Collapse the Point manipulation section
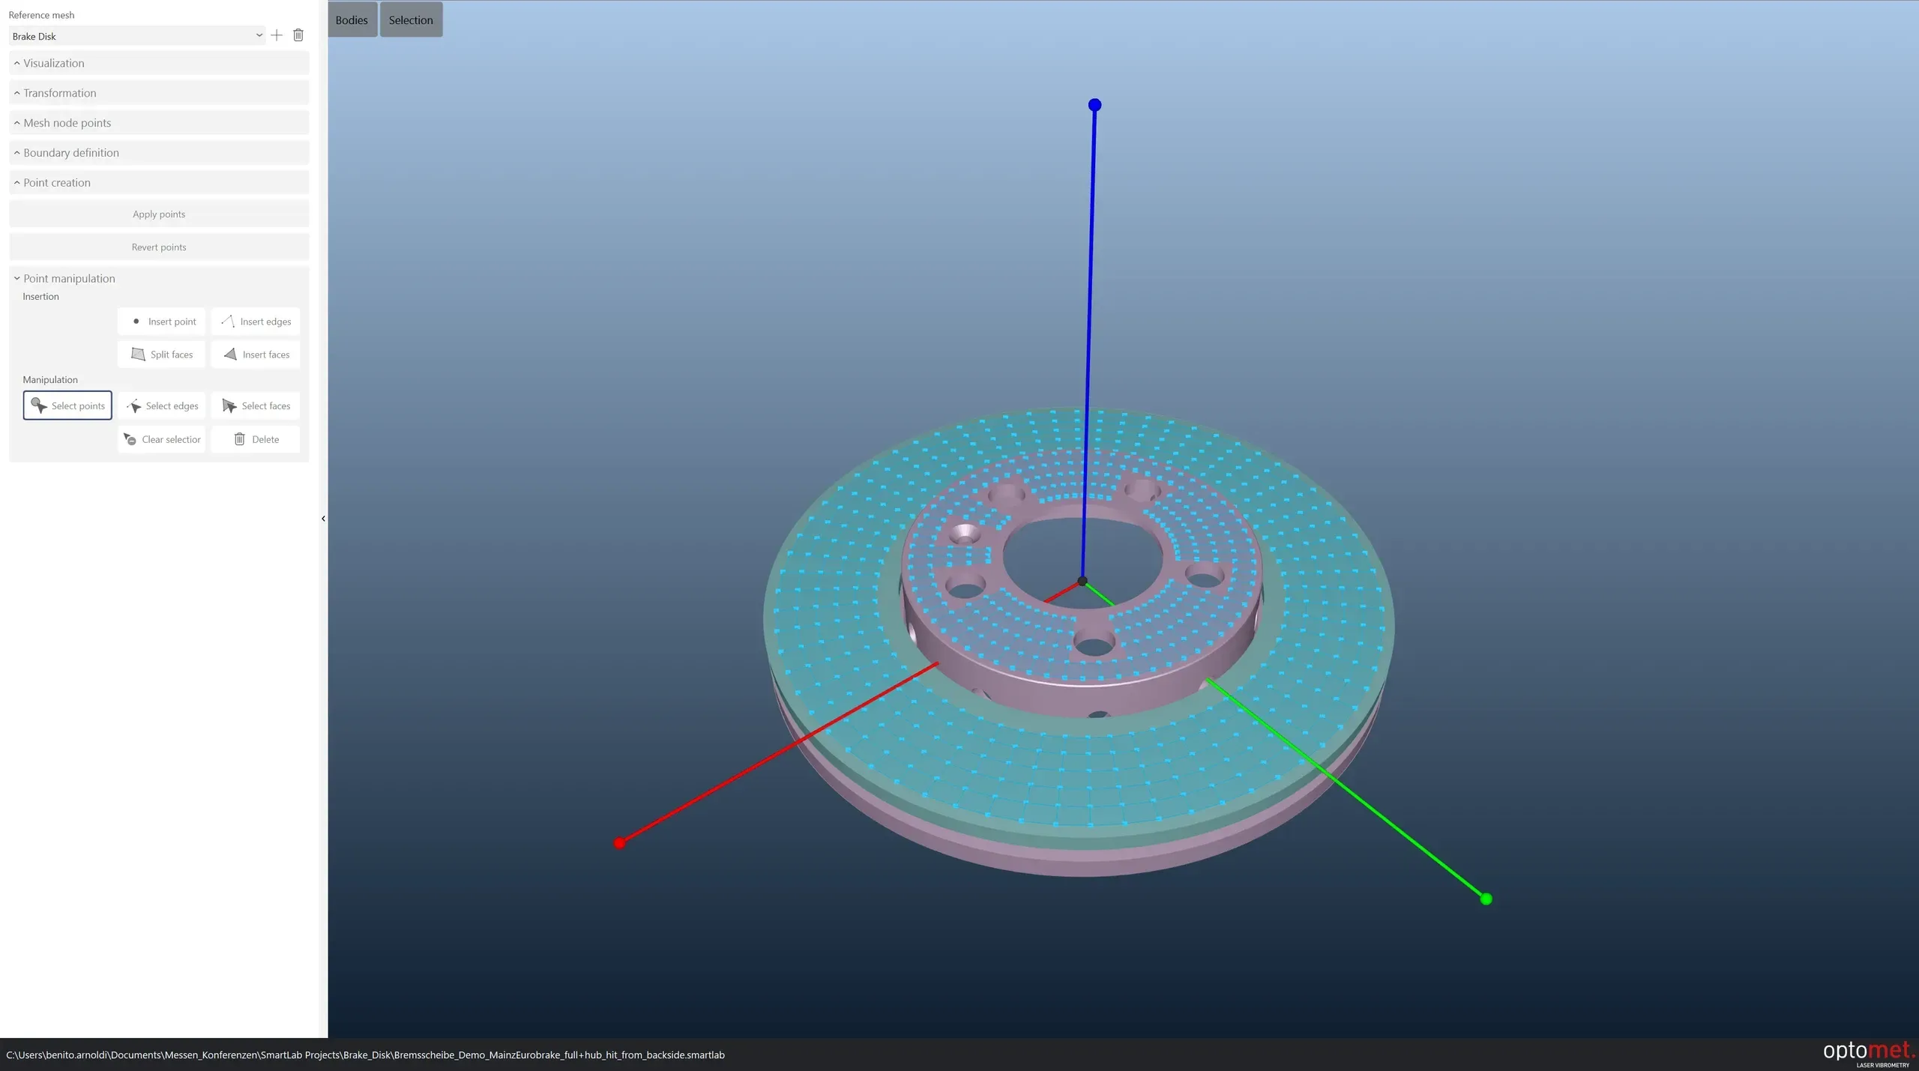The image size is (1919, 1071). 159,278
